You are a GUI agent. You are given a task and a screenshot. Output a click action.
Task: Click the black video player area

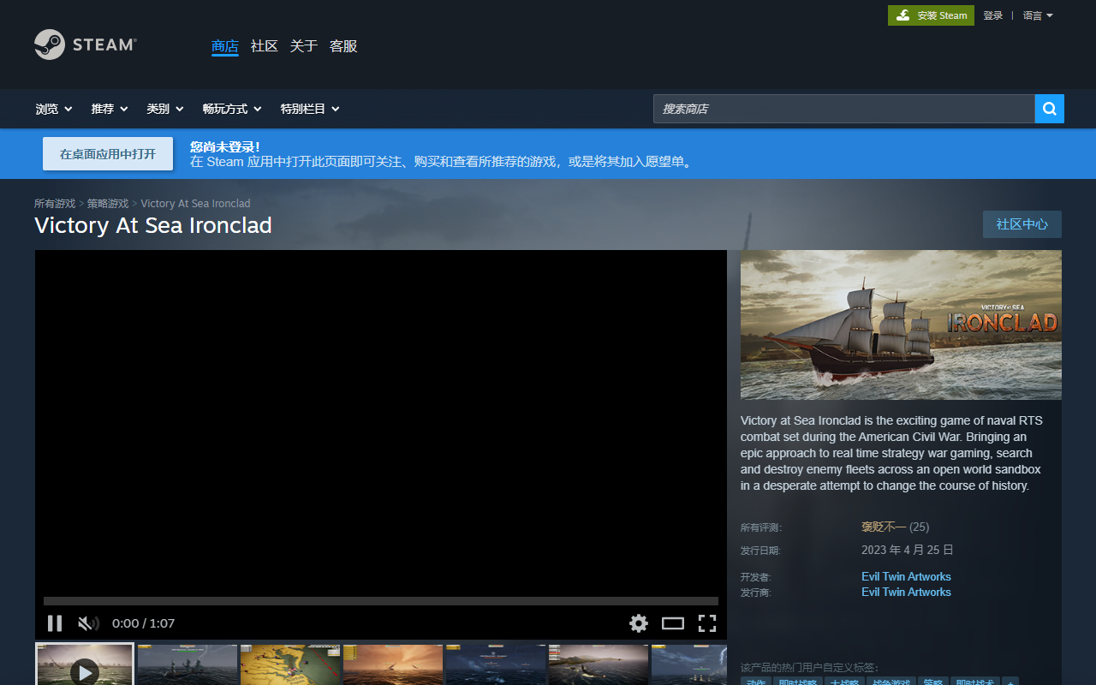pos(381,423)
